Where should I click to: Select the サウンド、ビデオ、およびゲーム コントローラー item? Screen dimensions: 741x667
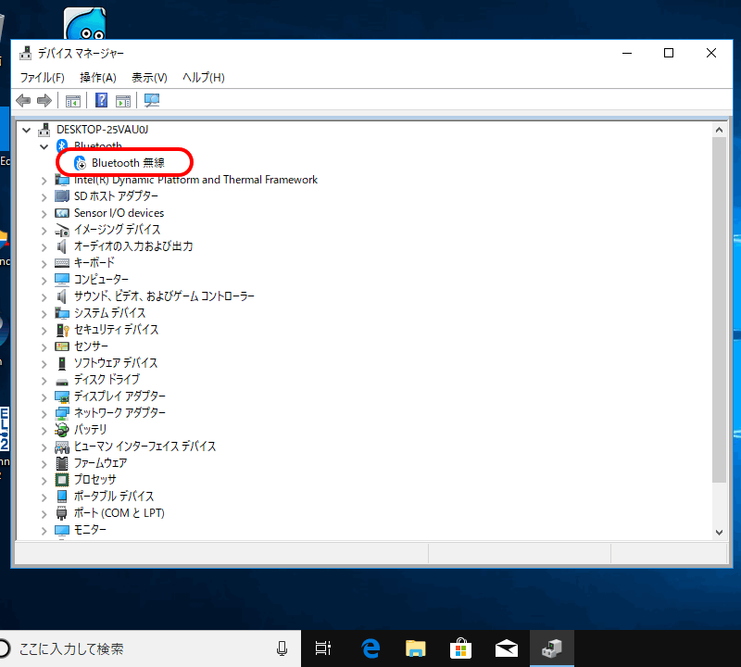tap(164, 296)
